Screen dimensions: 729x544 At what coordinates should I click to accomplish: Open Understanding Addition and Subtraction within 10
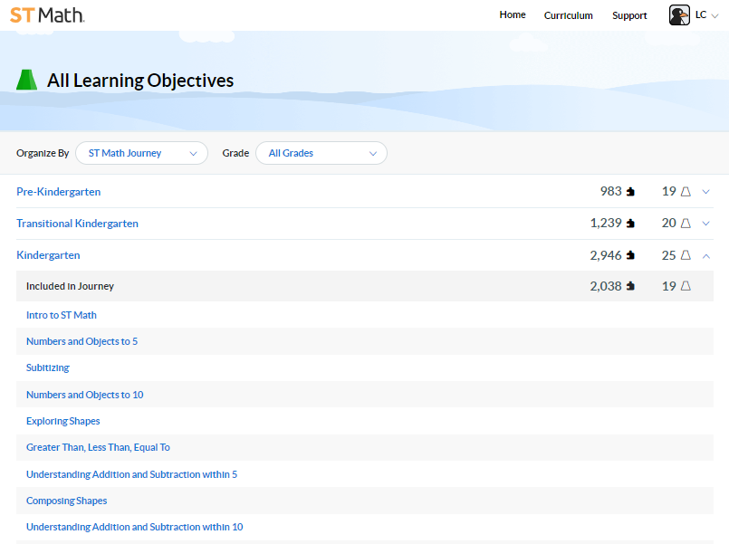[134, 527]
